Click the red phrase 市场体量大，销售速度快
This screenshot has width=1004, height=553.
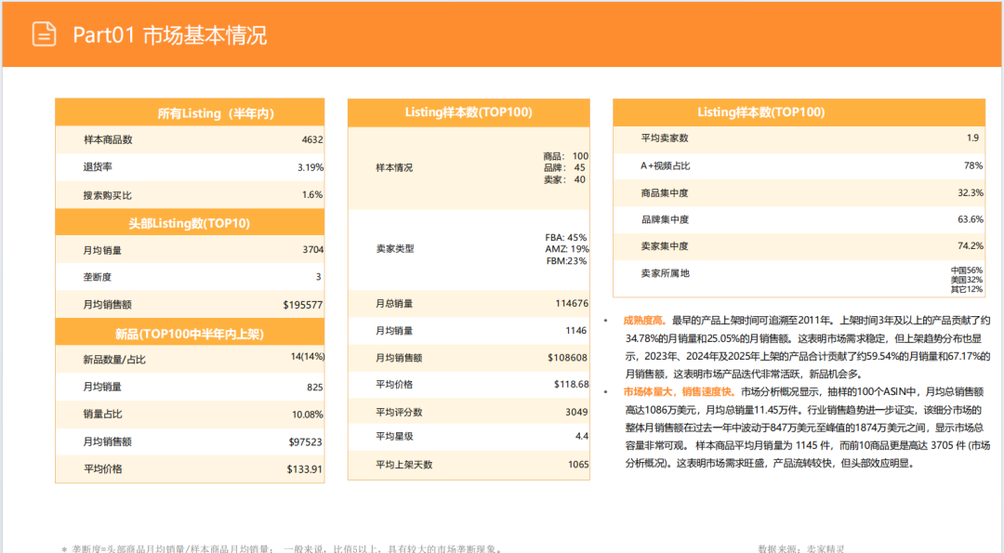680,391
